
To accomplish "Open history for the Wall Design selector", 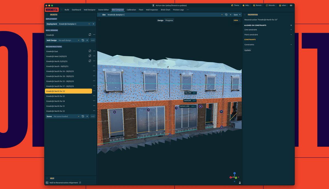I will (x=83, y=40).
